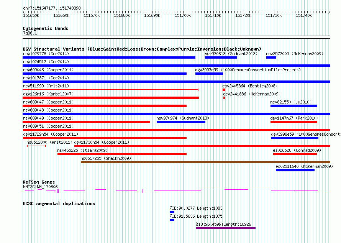This screenshot has height=243, width=341.
Task: Click the nsv1029778 (Coe2014) gain variant bar
Action: click(109, 57)
